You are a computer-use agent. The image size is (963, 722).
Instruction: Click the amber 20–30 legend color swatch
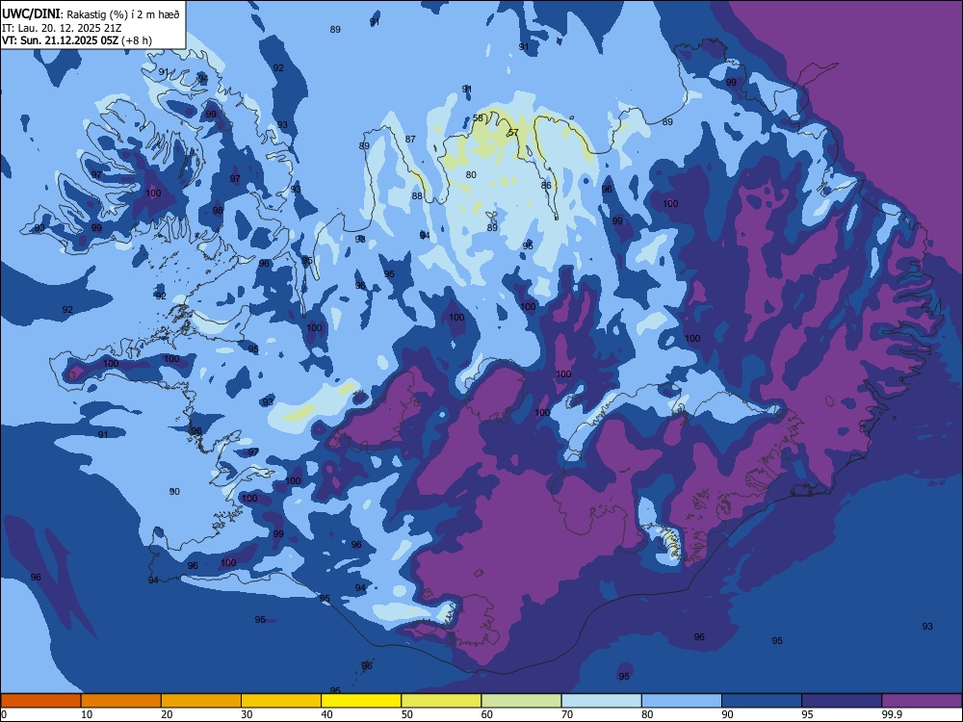point(201,701)
